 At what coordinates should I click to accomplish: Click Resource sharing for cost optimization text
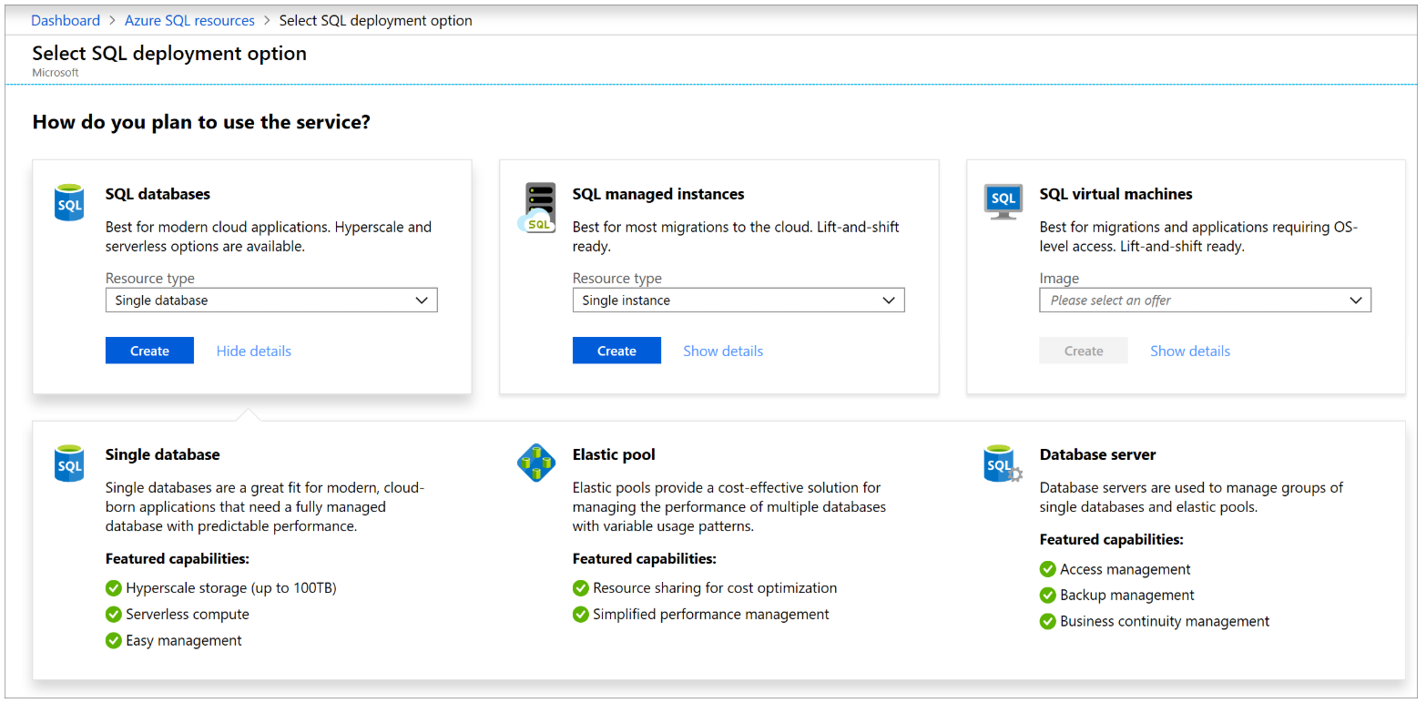pos(715,588)
